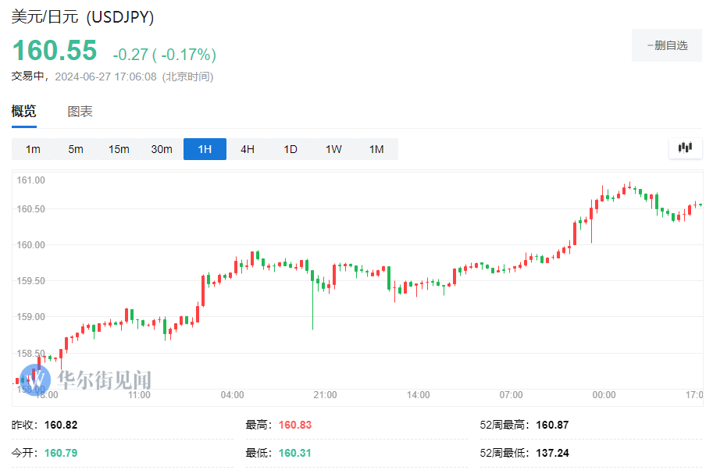Show the 1M monthly chart

point(376,149)
